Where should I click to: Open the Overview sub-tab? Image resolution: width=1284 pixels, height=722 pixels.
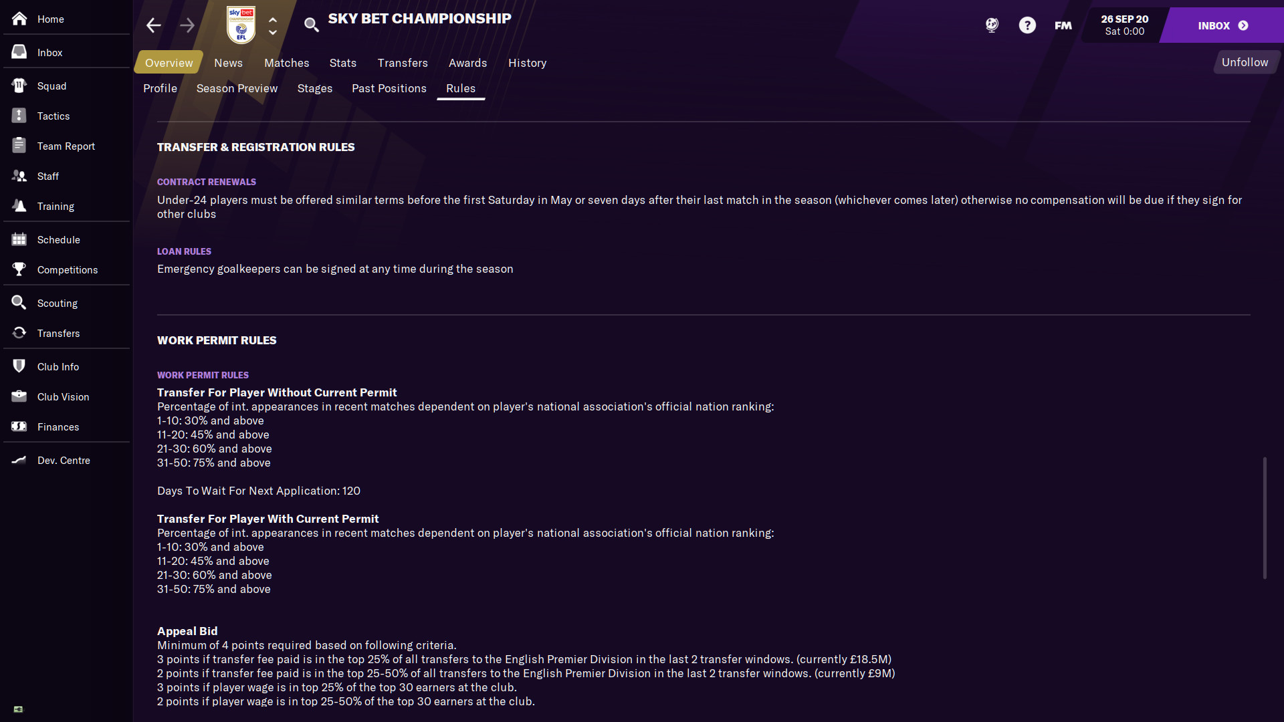click(169, 63)
